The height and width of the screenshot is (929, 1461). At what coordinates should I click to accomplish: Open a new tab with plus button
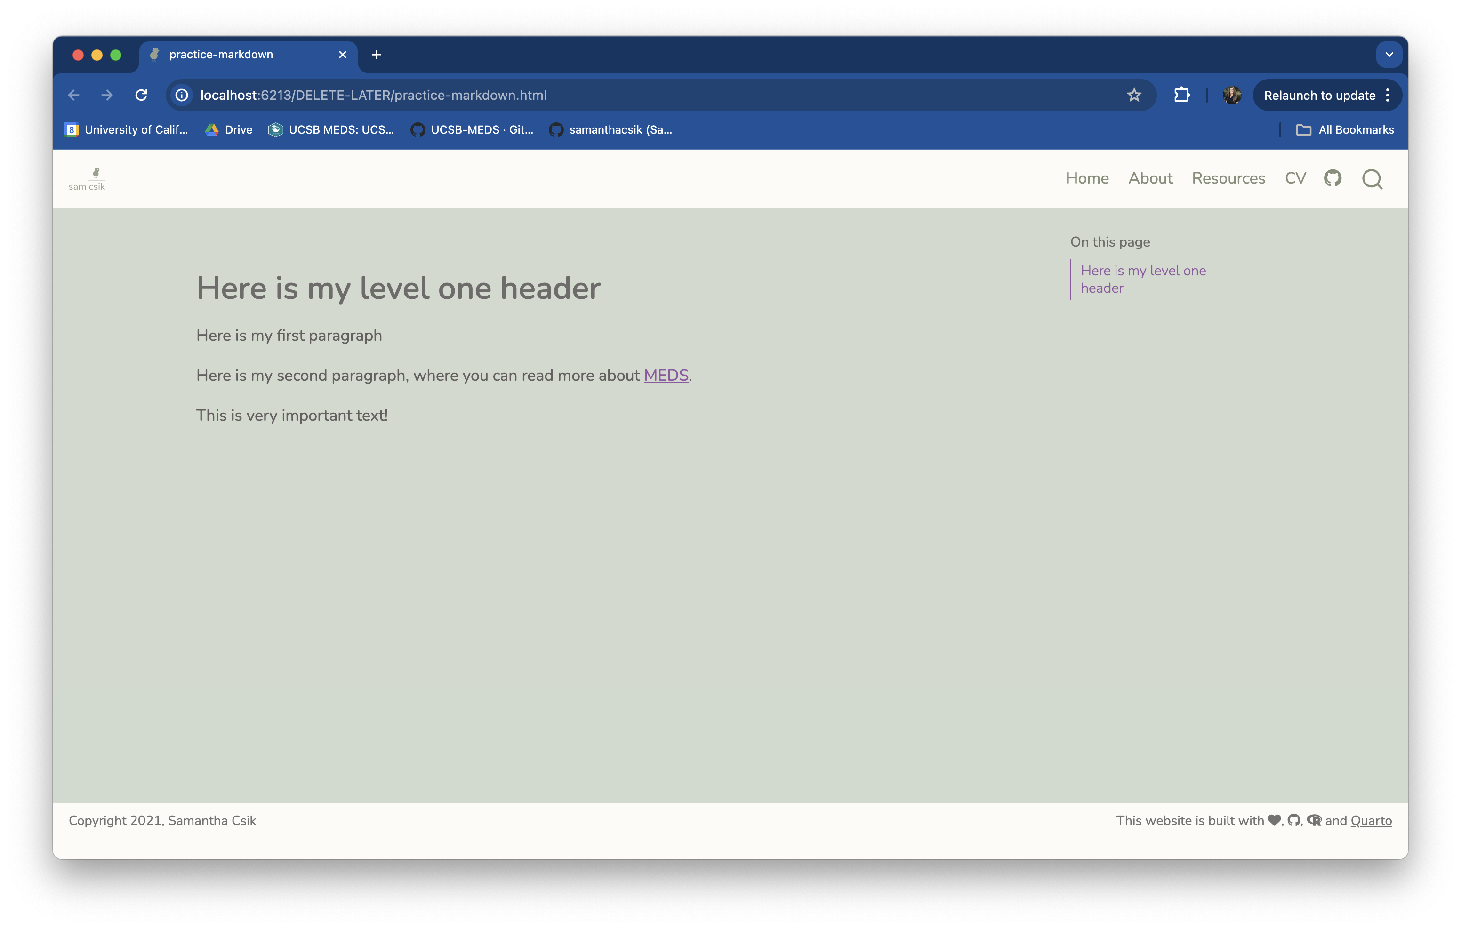coord(376,55)
